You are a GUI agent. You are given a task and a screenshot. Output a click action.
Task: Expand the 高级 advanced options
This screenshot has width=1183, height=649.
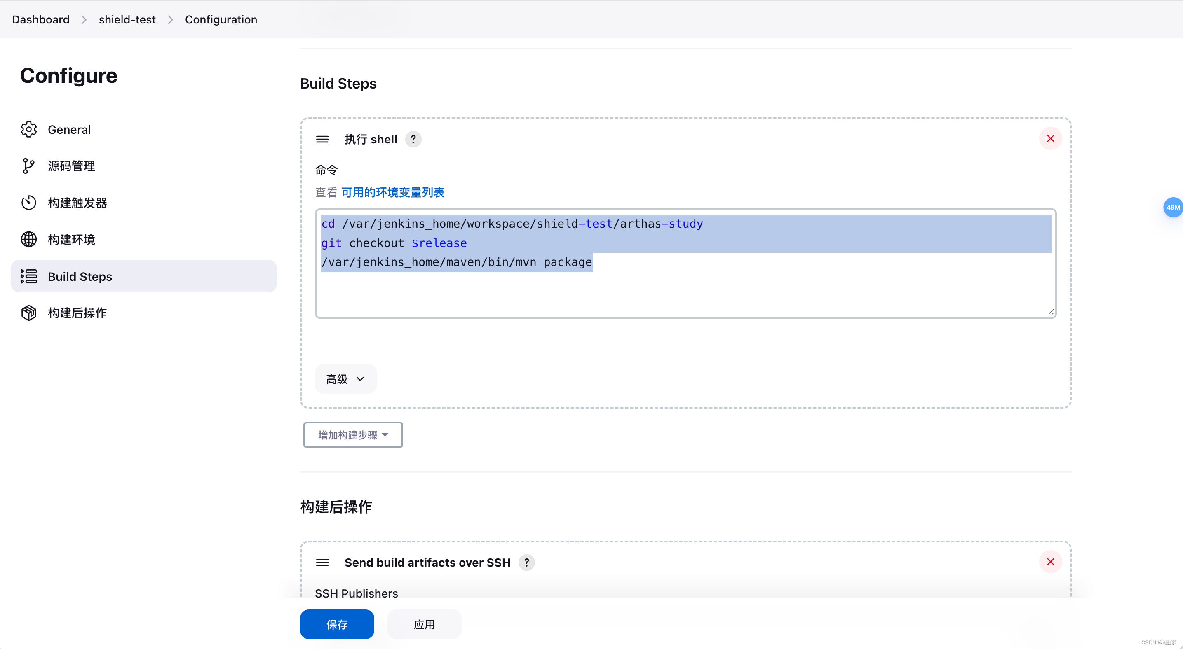(345, 379)
